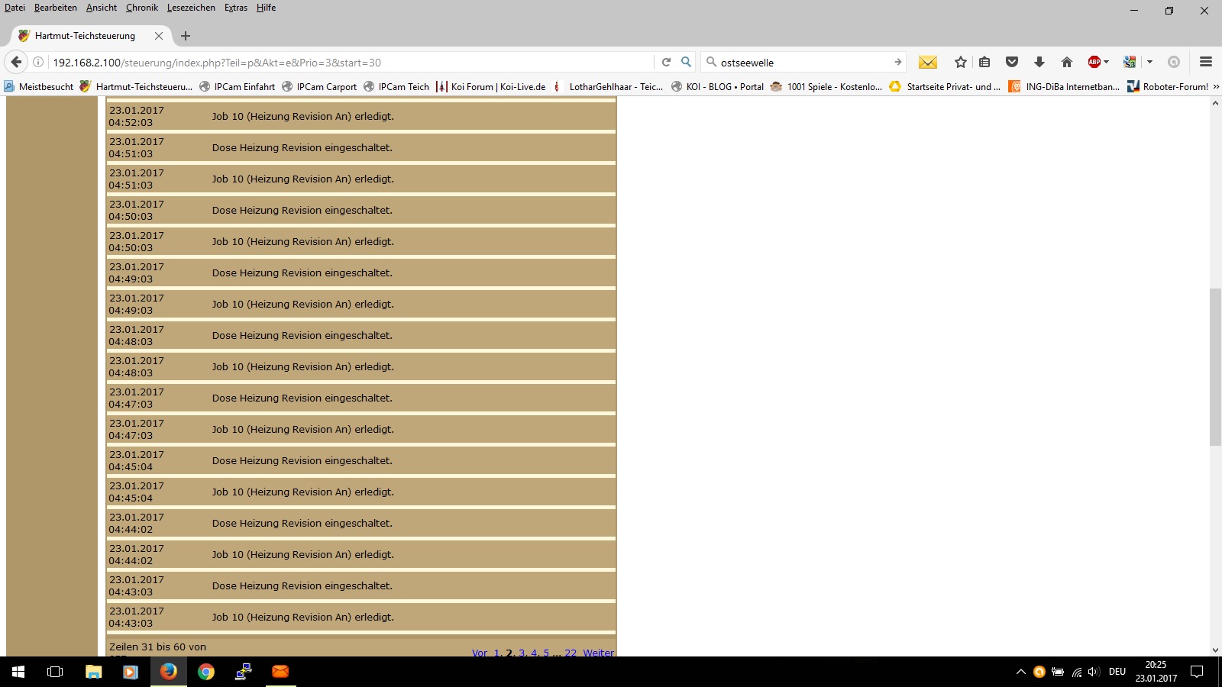Open the IPCam Teich bookmark
This screenshot has height=687, width=1222.
coord(403,87)
